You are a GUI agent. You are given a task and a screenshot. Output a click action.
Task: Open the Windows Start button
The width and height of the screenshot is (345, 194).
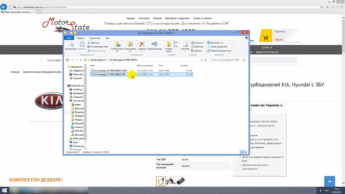tap(4, 190)
